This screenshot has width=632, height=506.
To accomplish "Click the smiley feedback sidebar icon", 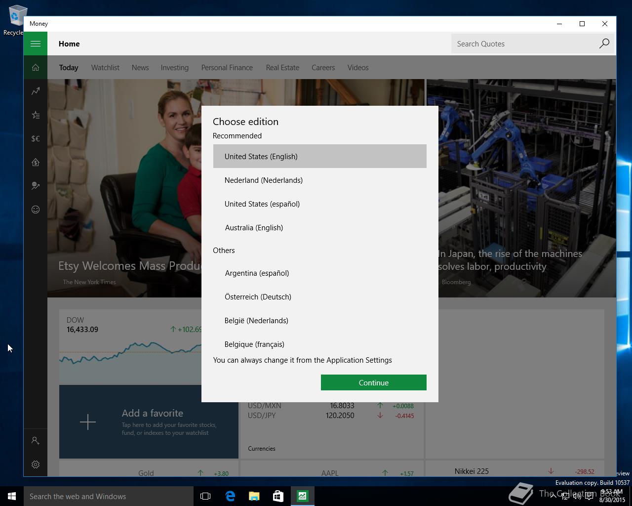I will click(36, 210).
